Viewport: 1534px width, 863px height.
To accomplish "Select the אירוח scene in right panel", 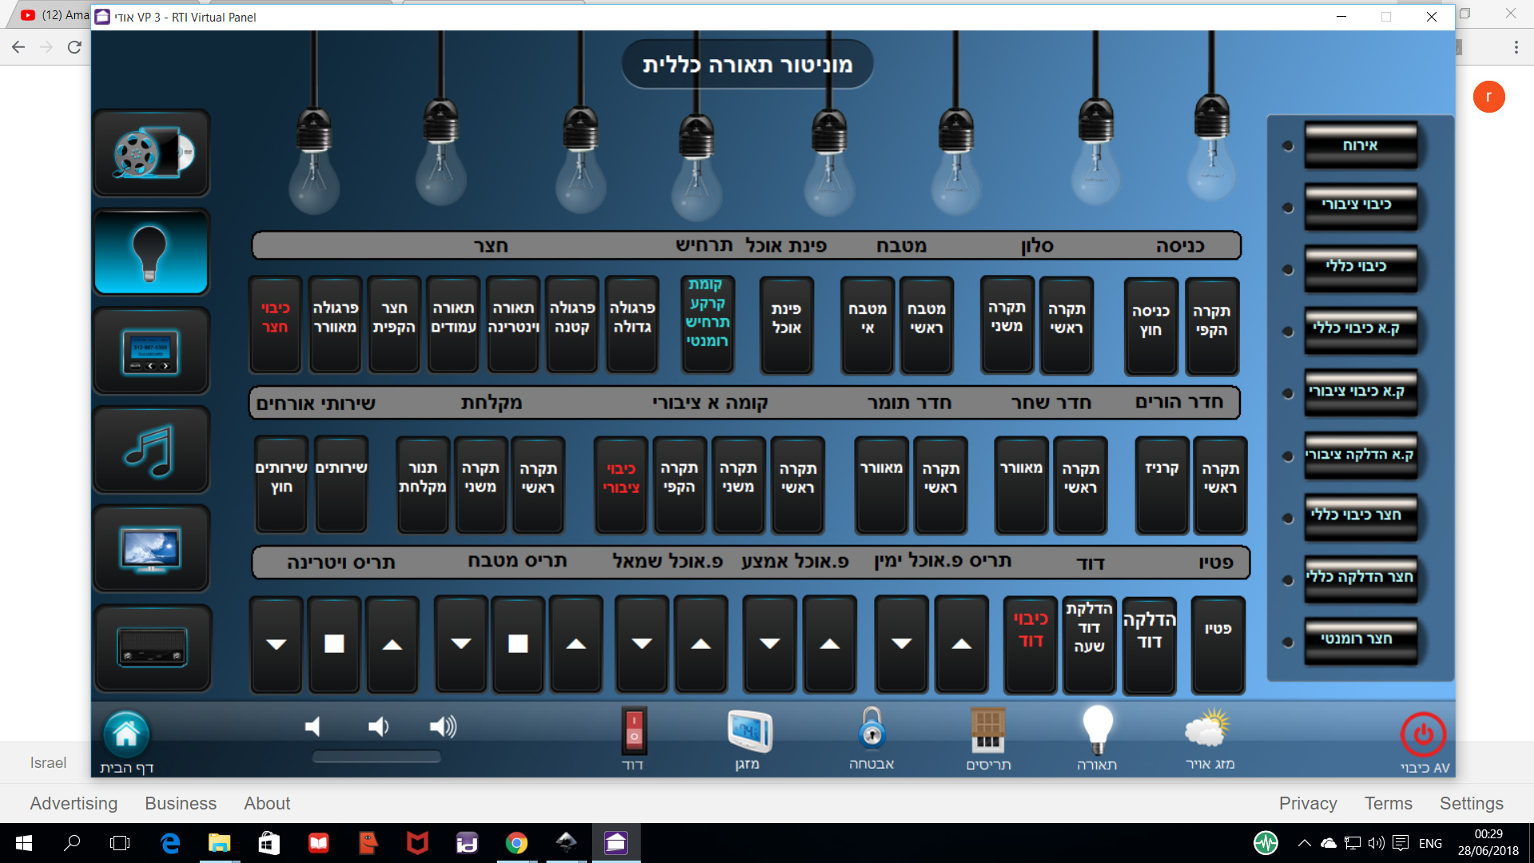I will pos(1360,145).
